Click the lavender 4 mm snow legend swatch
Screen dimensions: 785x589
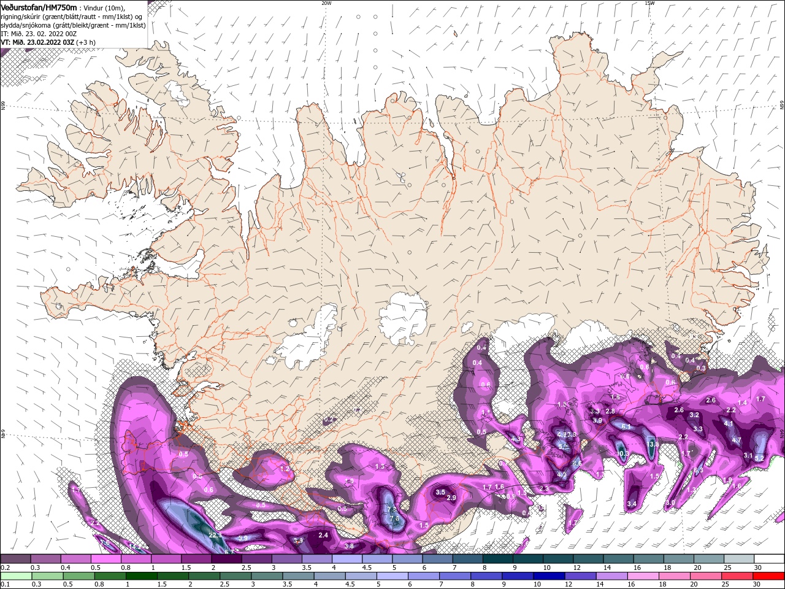point(347,559)
